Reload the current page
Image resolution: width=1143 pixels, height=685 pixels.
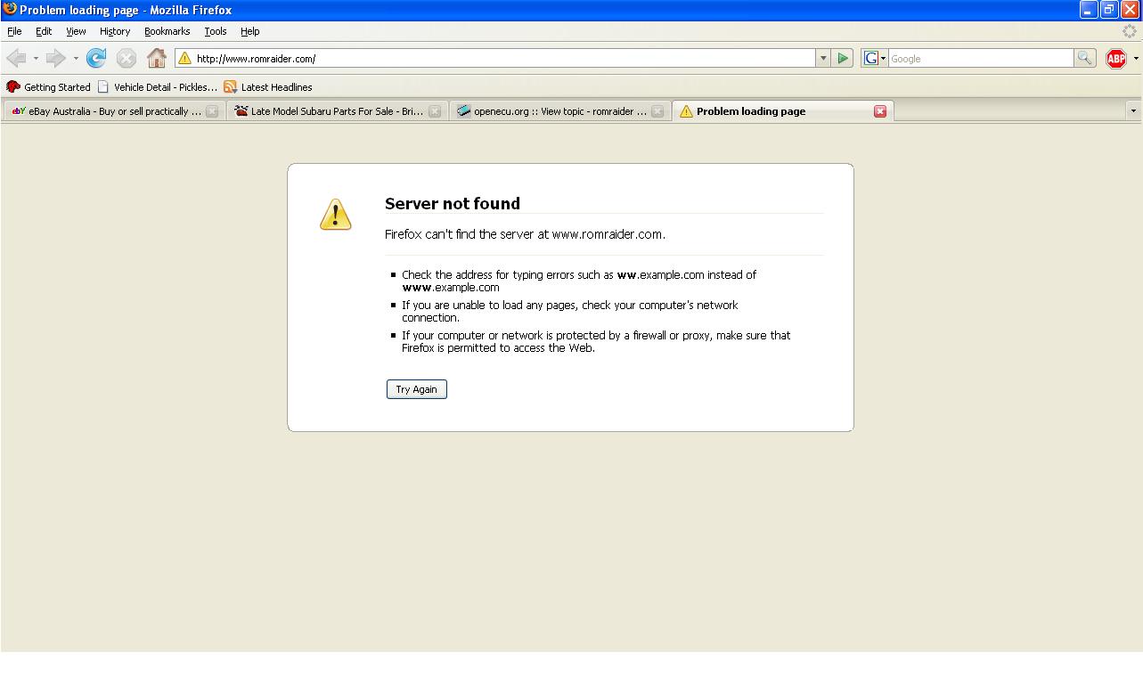[x=96, y=59]
